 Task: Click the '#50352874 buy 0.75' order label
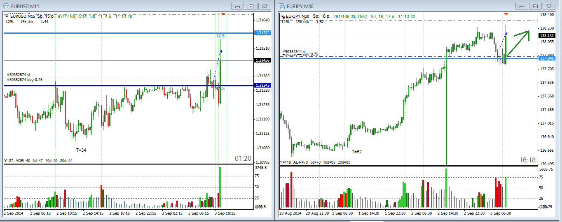(x=24, y=79)
